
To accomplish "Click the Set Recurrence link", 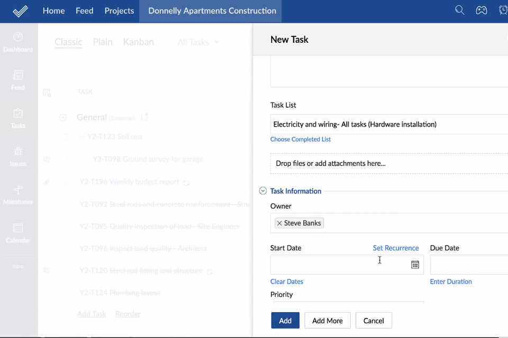I will pyautogui.click(x=395, y=248).
